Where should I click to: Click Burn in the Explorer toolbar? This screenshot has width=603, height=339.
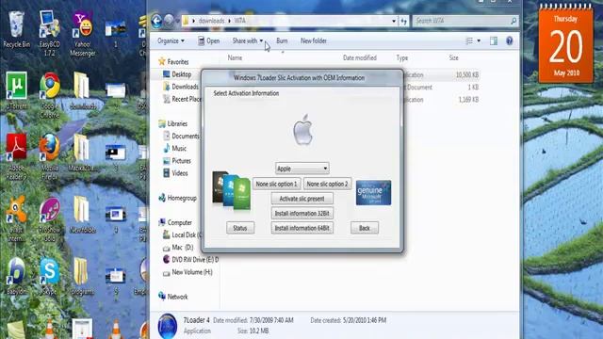tap(282, 40)
